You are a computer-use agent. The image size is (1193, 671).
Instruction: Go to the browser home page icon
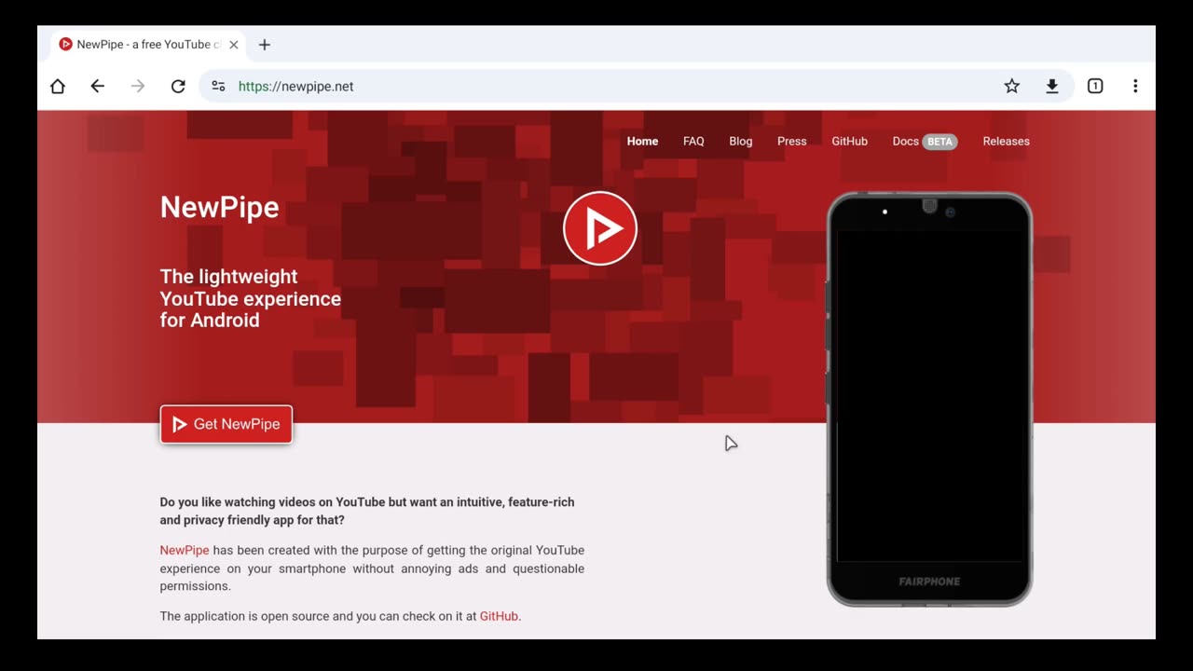[x=58, y=86]
